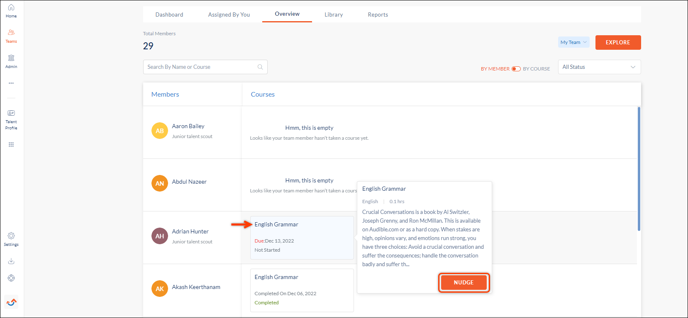The width and height of the screenshot is (688, 318).
Task: Click Completed On Dec 06, 2022 text
Action: pyautogui.click(x=285, y=294)
